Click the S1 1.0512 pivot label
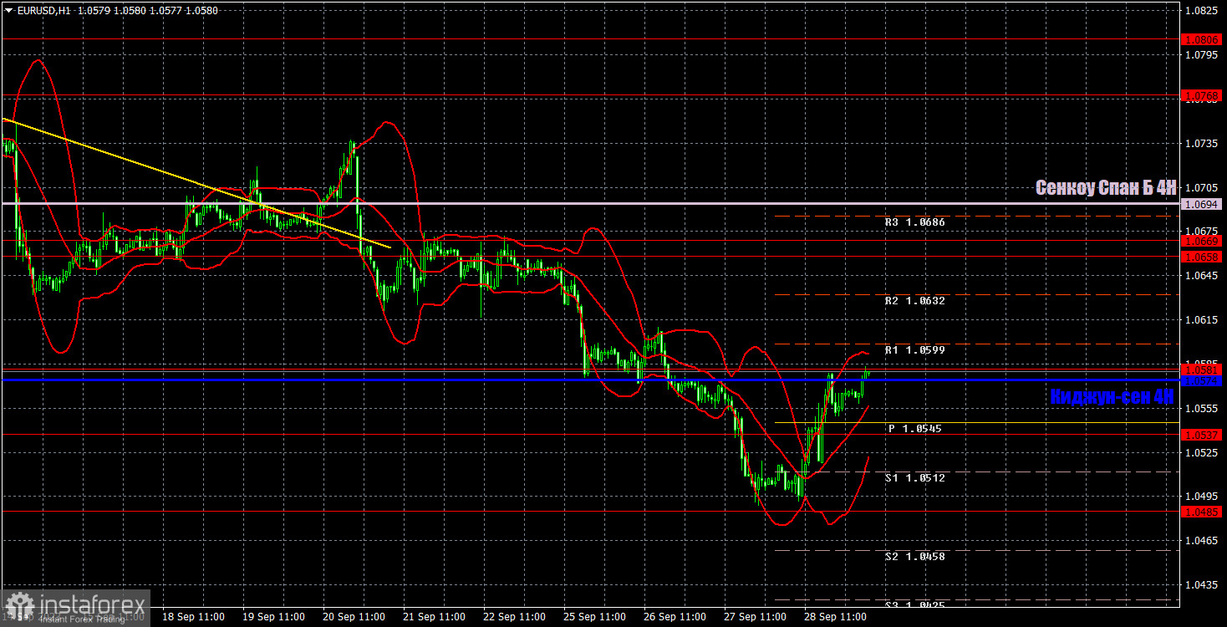1227x627 pixels. [x=914, y=478]
